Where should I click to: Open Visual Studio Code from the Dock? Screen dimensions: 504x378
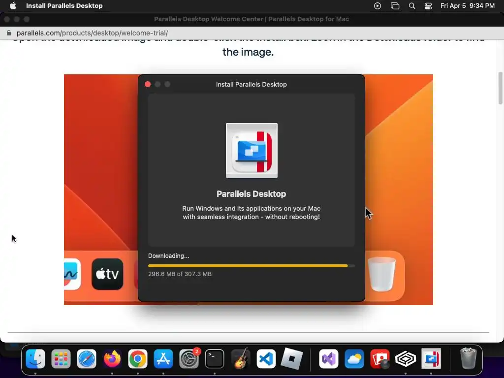click(266, 359)
